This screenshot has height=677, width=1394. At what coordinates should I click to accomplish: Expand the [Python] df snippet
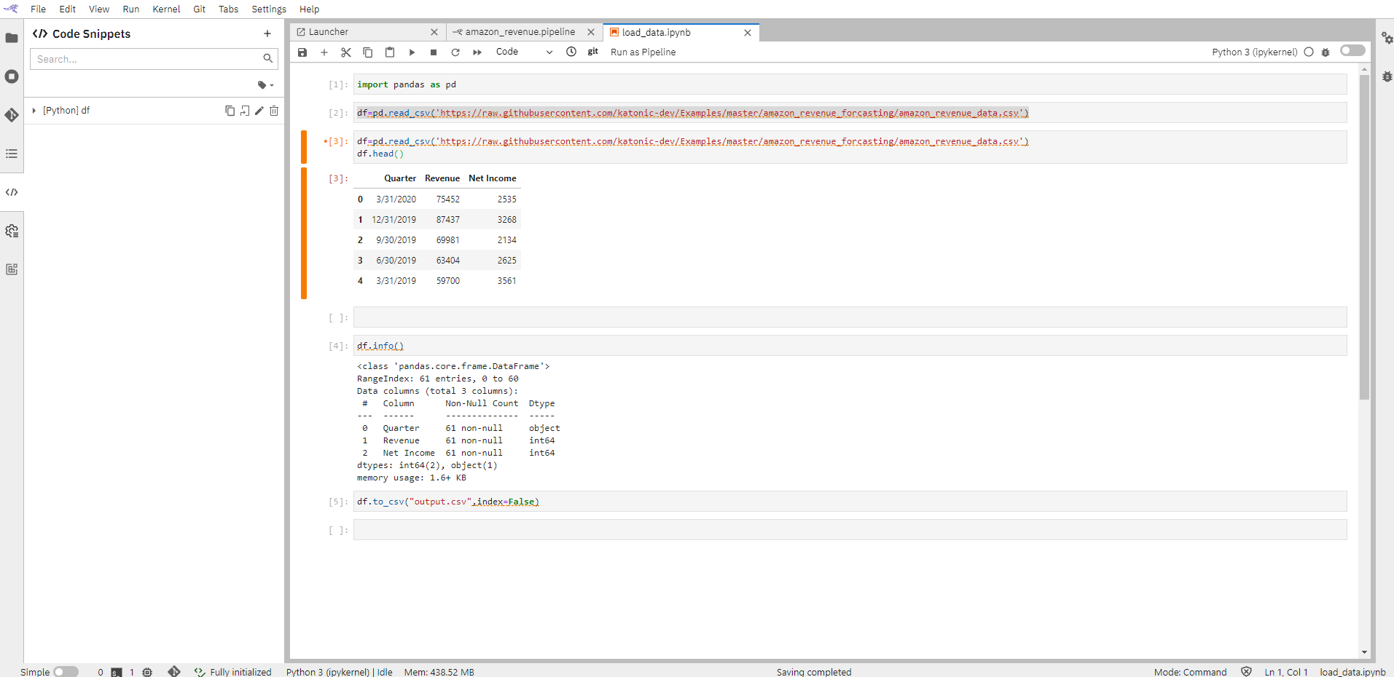click(x=34, y=111)
